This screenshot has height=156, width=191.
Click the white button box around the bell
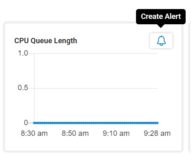(161, 41)
